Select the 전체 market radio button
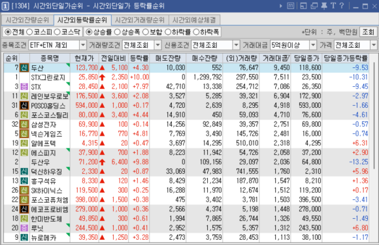379x245 pixels. point(8,32)
